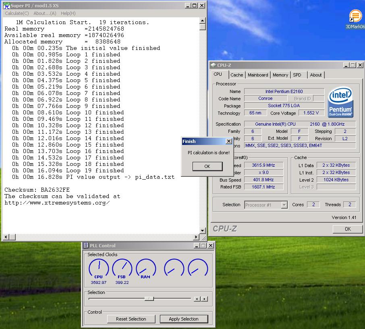Click the Reset Selection button

pos(131,319)
